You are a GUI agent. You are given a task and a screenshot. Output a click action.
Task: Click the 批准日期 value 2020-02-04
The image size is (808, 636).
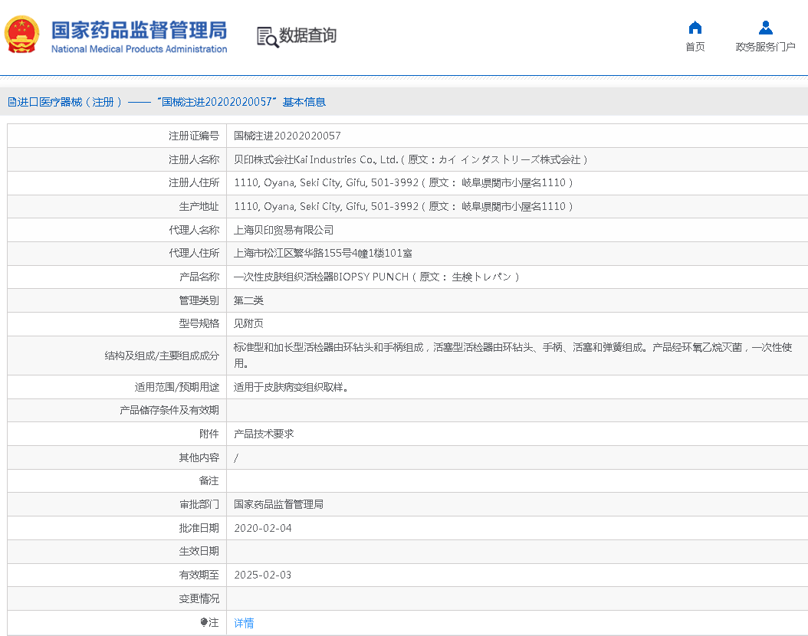click(262, 528)
